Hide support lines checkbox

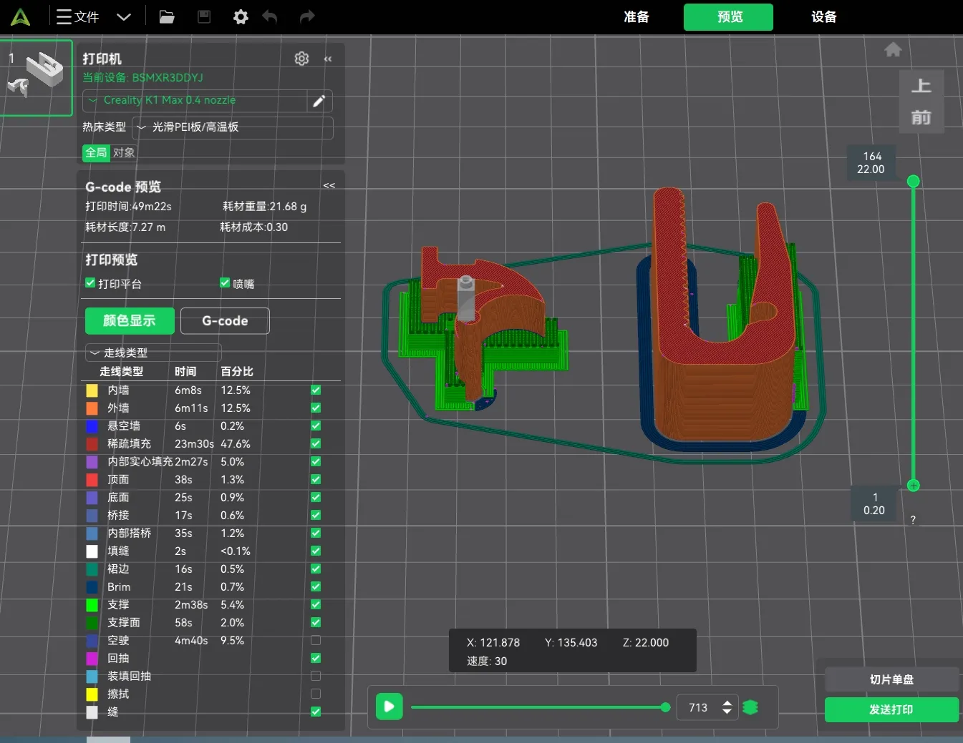(x=316, y=605)
